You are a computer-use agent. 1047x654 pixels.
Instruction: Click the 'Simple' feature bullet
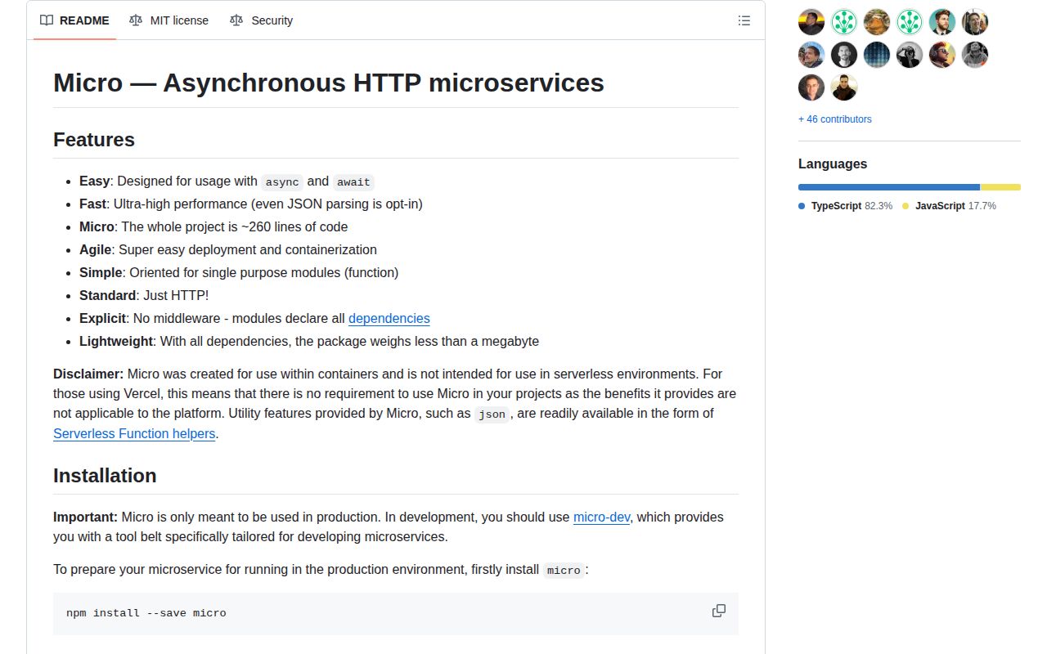coord(239,273)
